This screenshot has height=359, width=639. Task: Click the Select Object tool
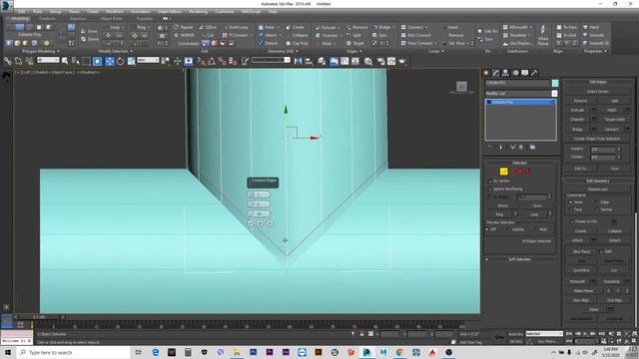(65, 61)
